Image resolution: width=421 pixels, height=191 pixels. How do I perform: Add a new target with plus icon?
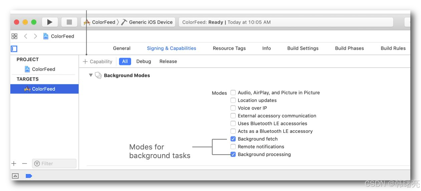14,163
